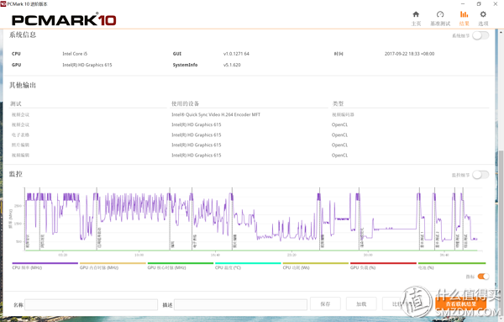Close the PCMark 10 window
This screenshot has height=322, width=504.
(x=496, y=4)
